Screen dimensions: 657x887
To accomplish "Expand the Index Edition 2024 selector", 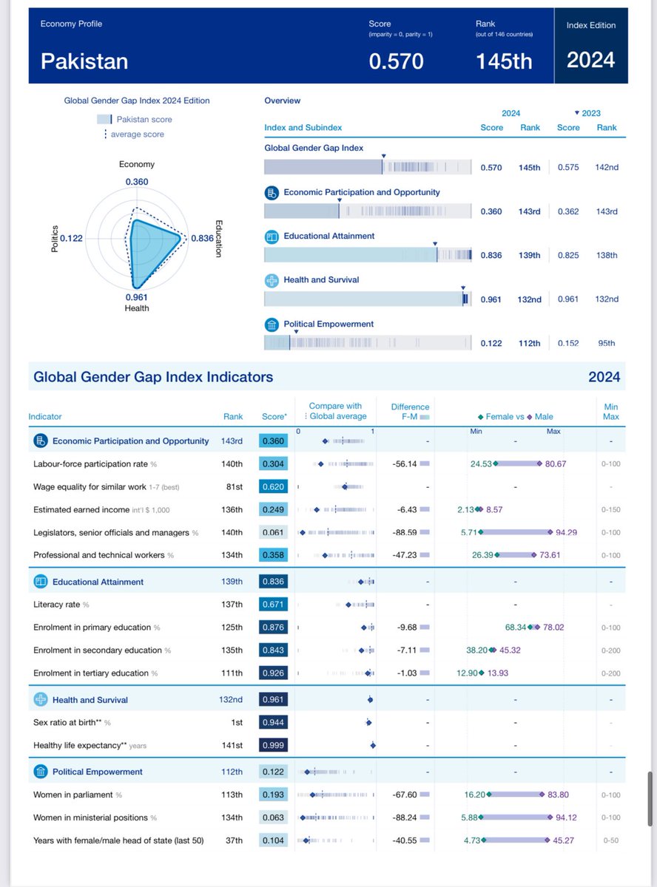I will click(x=591, y=47).
